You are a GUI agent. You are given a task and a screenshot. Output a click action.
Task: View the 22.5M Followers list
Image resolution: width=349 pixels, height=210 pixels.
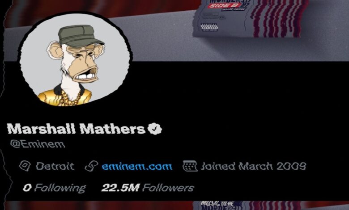click(x=148, y=188)
